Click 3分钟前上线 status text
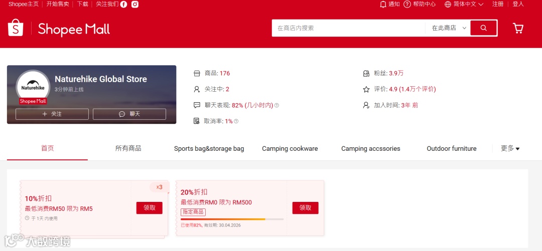The image size is (542, 251). [x=69, y=89]
